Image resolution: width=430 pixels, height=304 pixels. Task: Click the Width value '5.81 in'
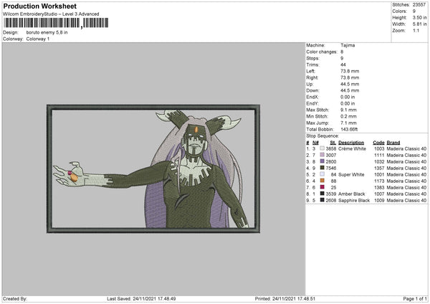click(419, 24)
